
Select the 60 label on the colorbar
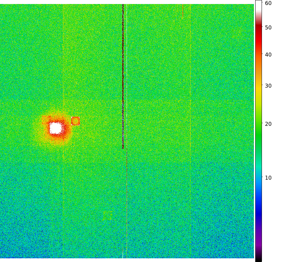[x=268, y=3]
